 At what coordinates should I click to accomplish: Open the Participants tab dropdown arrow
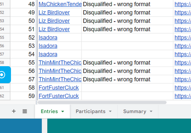point(110,111)
